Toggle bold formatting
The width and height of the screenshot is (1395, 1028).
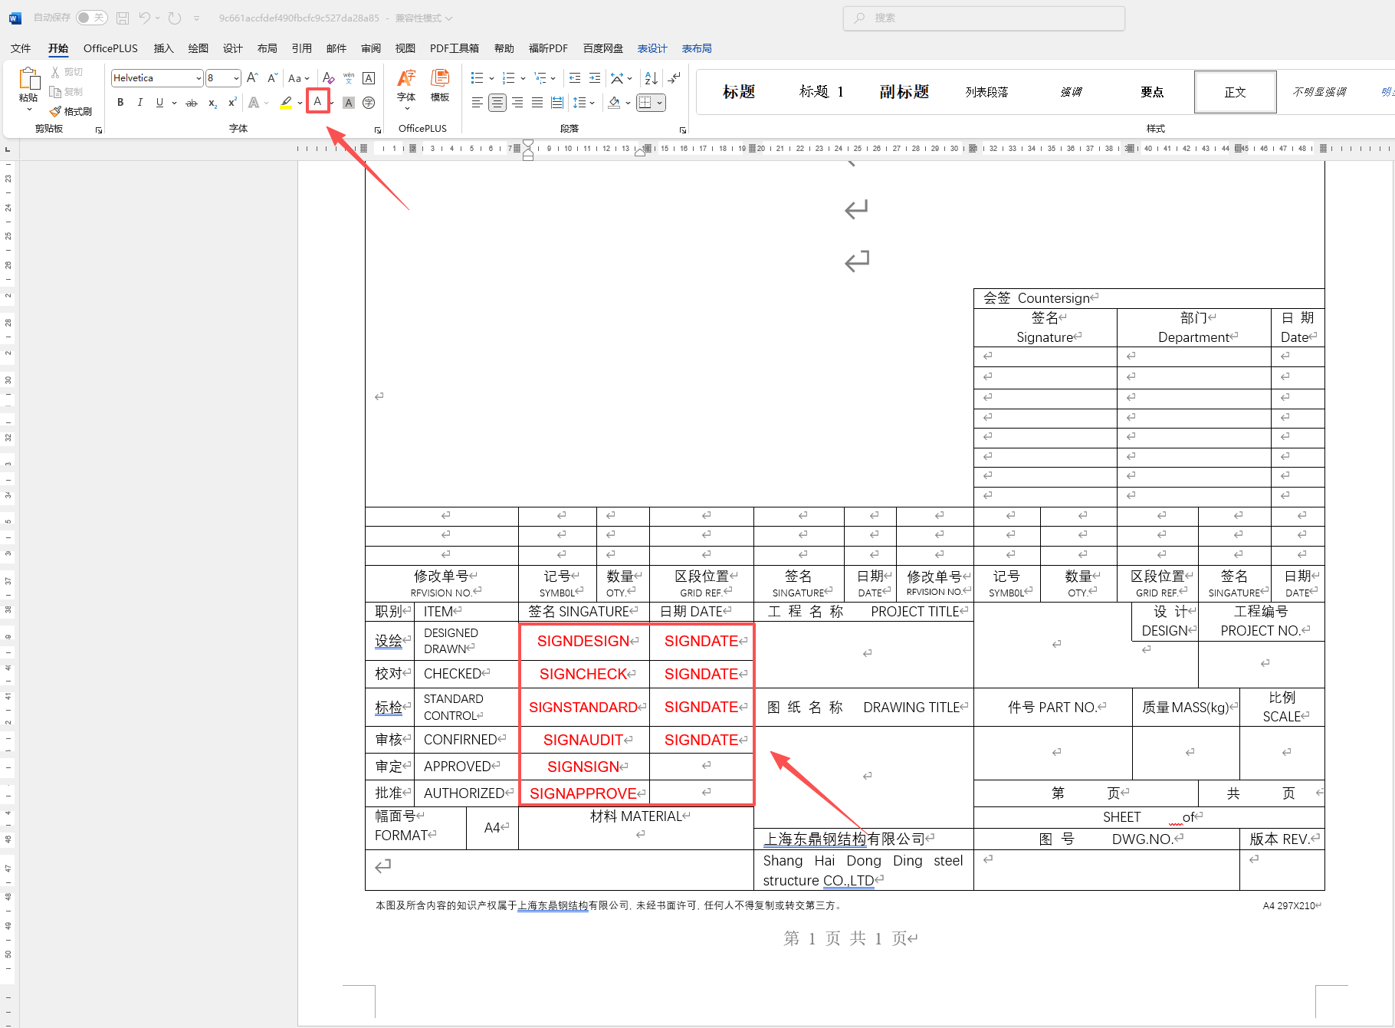click(x=120, y=103)
